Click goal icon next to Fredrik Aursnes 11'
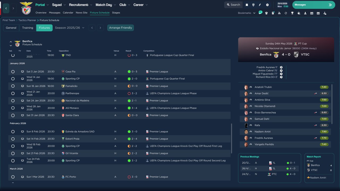 (x=281, y=67)
